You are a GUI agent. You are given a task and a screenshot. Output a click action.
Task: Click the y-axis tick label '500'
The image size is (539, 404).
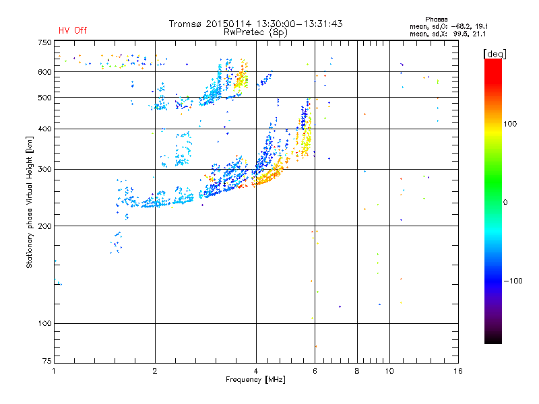coord(44,98)
